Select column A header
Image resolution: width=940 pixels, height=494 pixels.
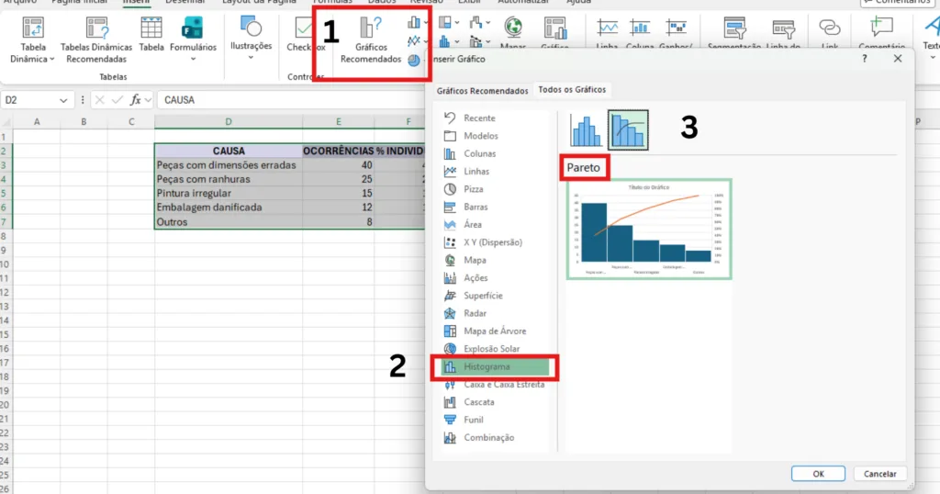37,122
